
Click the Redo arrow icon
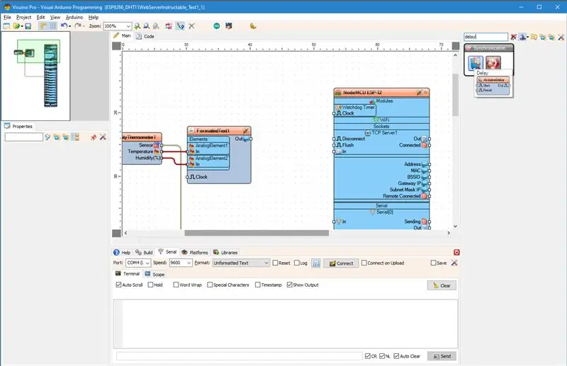pyautogui.click(x=77, y=25)
